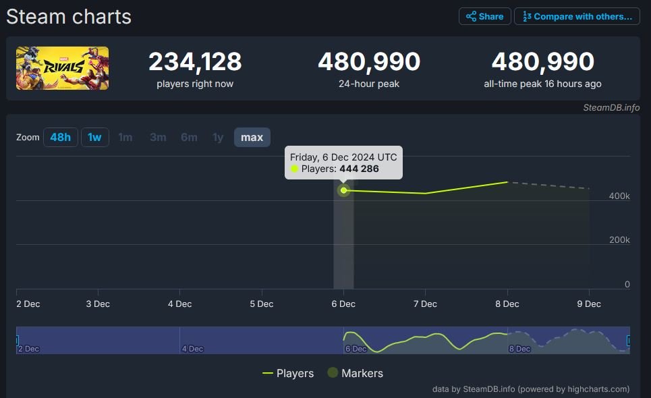Toggle the Markers series in legend
The width and height of the screenshot is (651, 398).
coord(355,373)
